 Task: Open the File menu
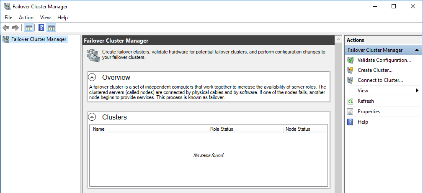click(x=8, y=18)
